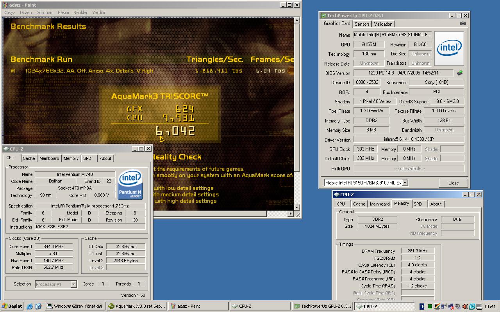Click the Instructions MMX, SSE, SSE2 field

(x=90, y=227)
